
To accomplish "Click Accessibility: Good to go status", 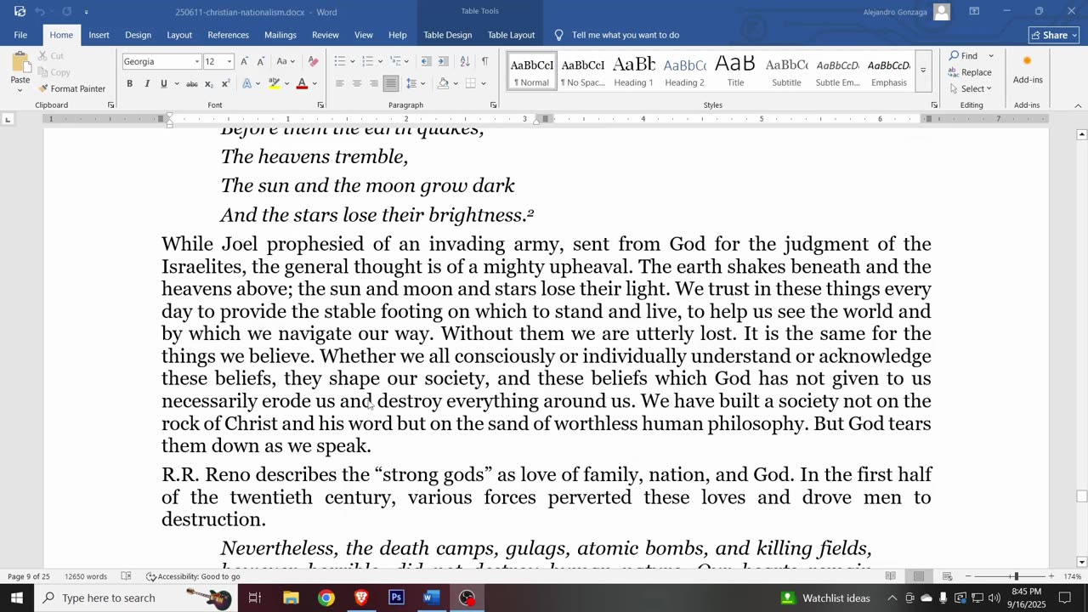I will (x=193, y=576).
